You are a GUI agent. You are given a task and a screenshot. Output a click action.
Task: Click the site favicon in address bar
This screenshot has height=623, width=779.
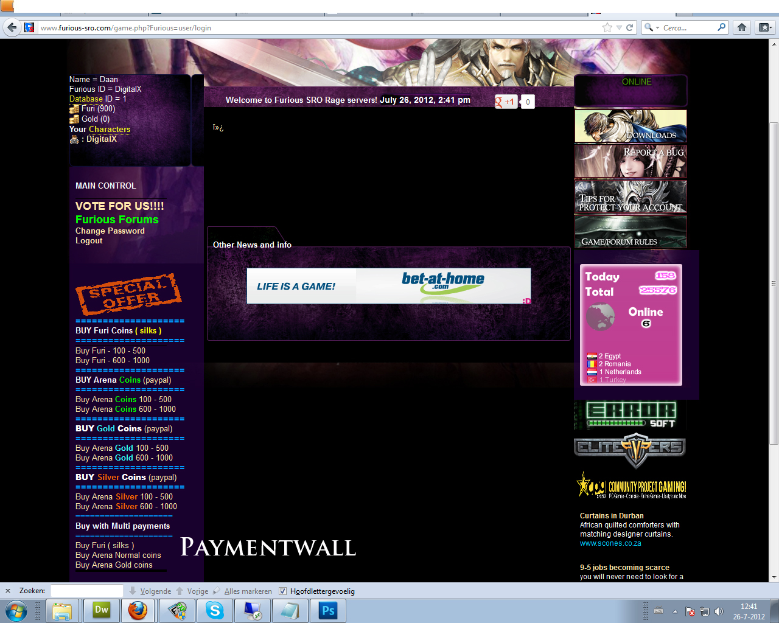click(x=29, y=27)
